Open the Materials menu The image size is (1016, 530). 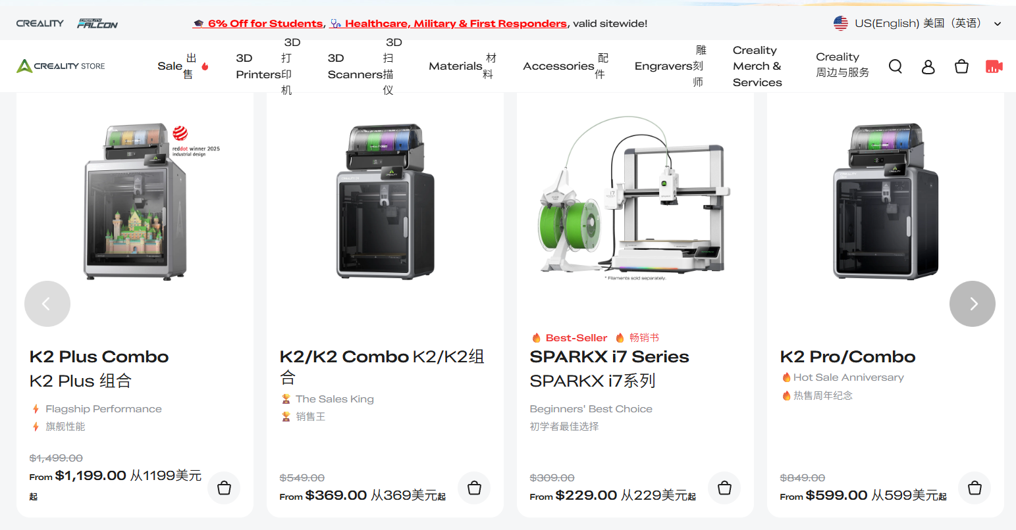pyautogui.click(x=463, y=66)
